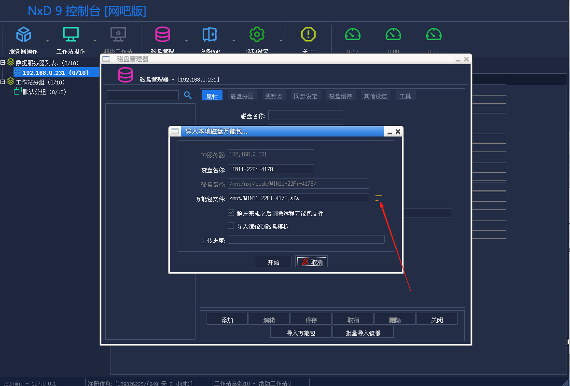Uncheck 解压完成之后删除远程万能包文件
570x386 pixels.
[231, 212]
